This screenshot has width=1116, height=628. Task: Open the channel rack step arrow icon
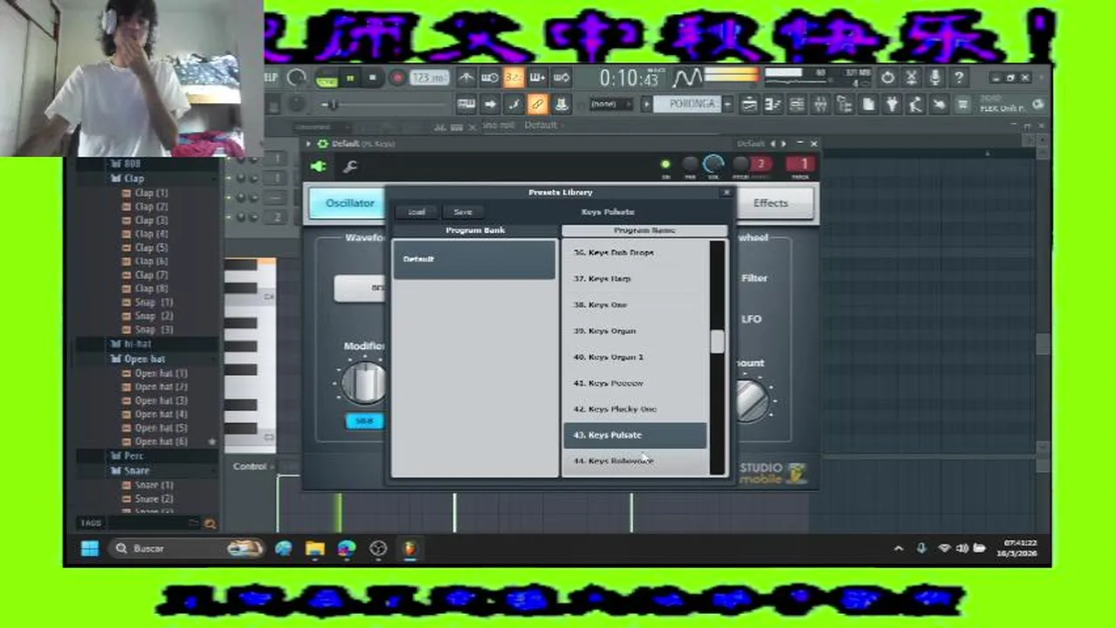click(490, 105)
